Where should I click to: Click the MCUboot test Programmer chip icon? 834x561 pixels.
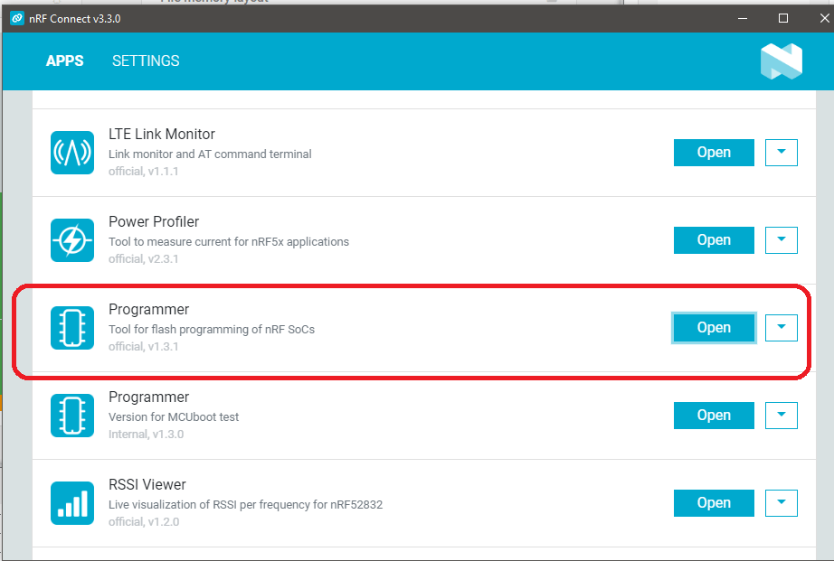pos(72,416)
